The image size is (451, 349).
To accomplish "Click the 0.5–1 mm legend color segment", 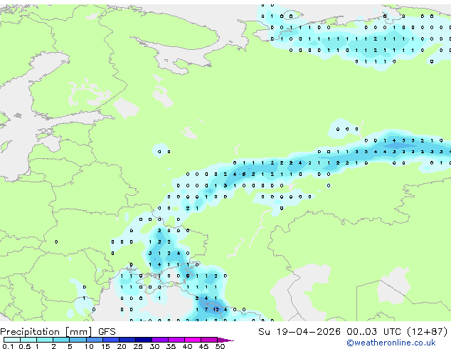I will coord(28,340).
